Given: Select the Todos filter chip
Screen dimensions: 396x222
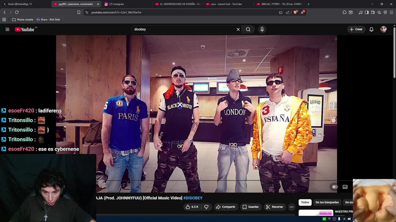Looking at the screenshot, I should click(305, 202).
